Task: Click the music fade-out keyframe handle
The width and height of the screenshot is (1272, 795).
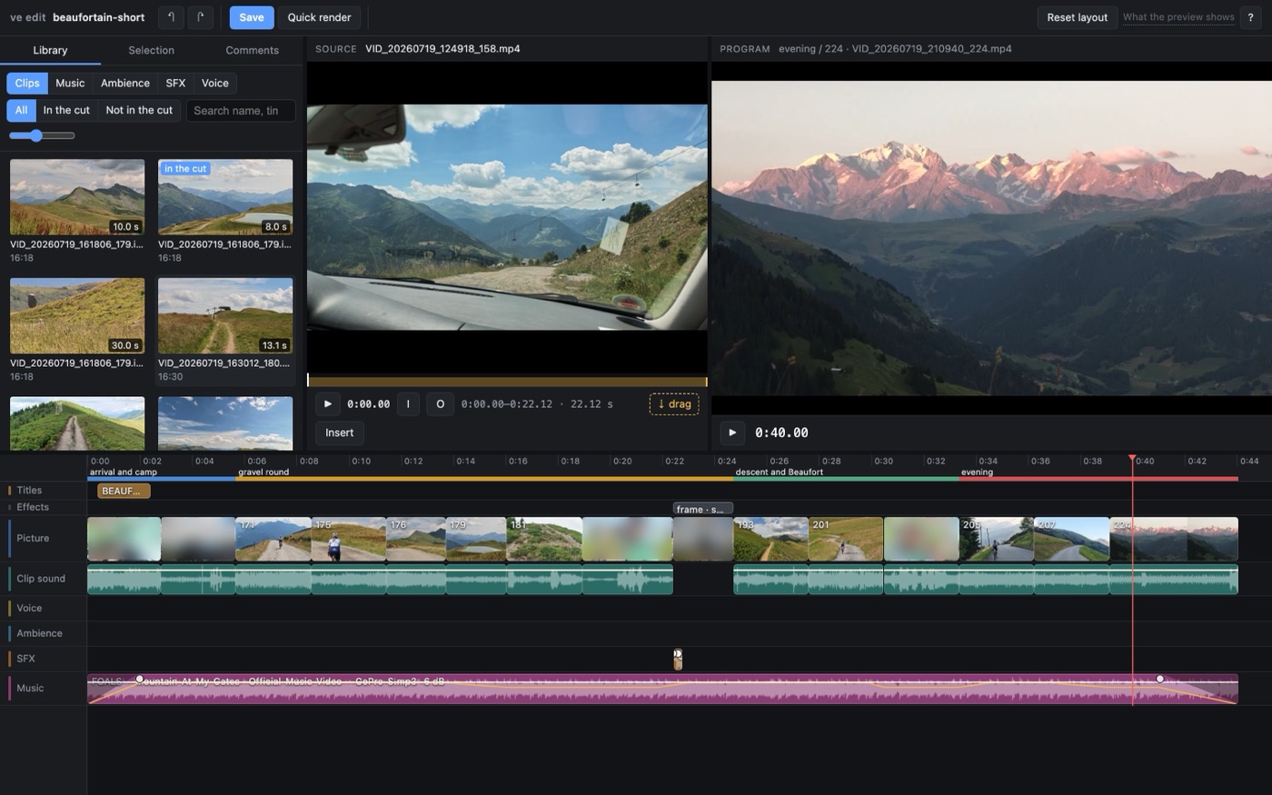Action: 1159,679
